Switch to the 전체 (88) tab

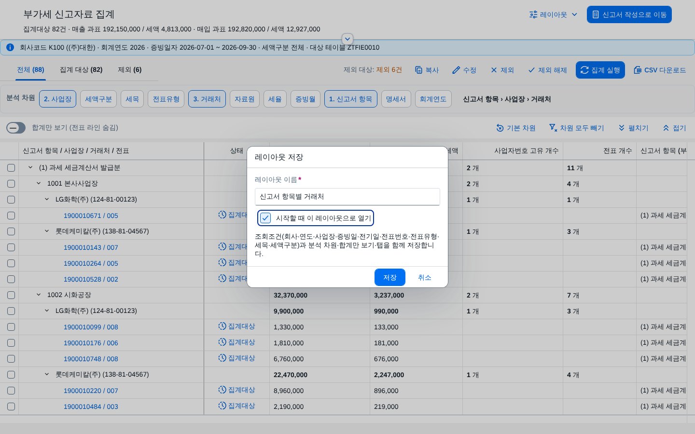30,69
